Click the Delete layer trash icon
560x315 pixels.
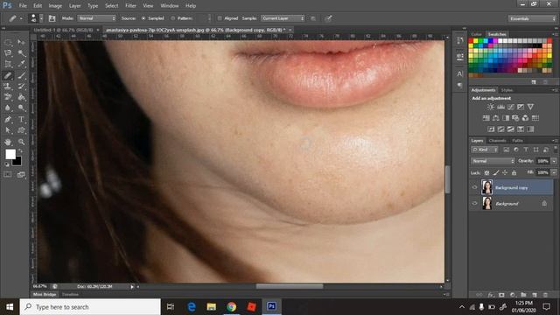[545, 295]
